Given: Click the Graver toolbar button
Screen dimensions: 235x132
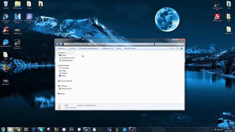Looking at the screenshot, I should tap(119, 48).
